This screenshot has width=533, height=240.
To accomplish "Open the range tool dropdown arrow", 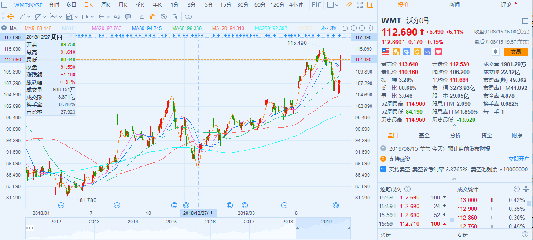I will coord(92,17).
